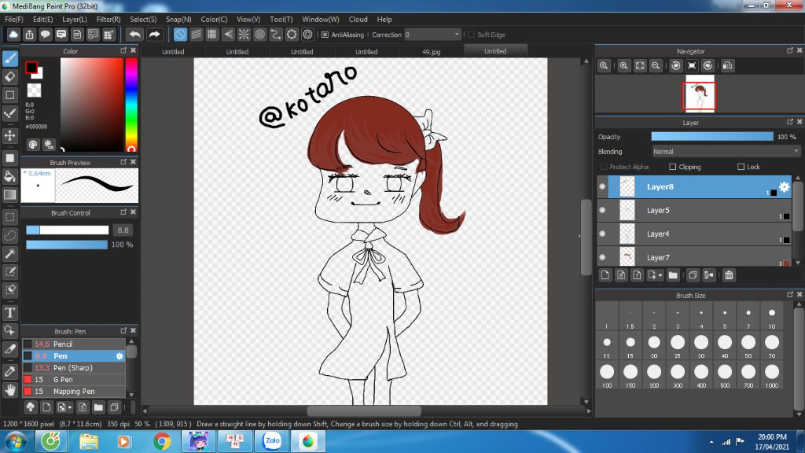Pick the Gradient tool

(10, 195)
